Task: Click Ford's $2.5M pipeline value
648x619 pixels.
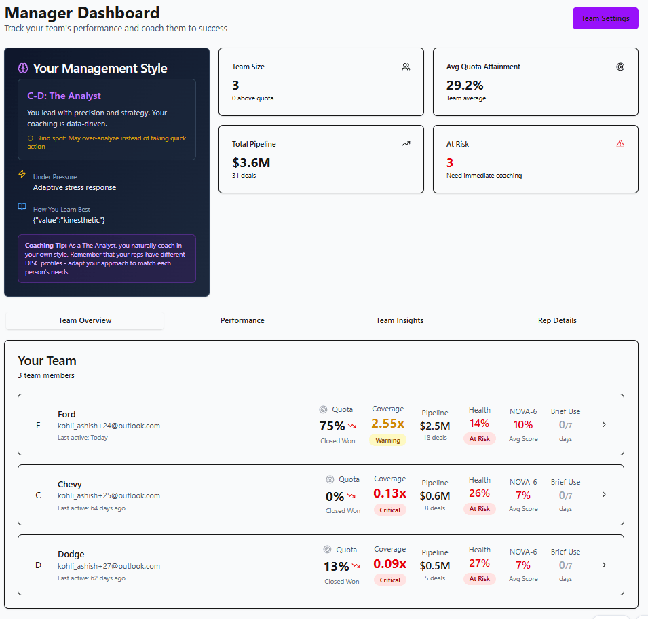Action: click(435, 426)
